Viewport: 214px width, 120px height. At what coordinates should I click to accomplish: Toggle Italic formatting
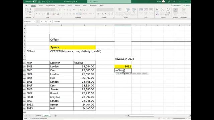pos(39,14)
